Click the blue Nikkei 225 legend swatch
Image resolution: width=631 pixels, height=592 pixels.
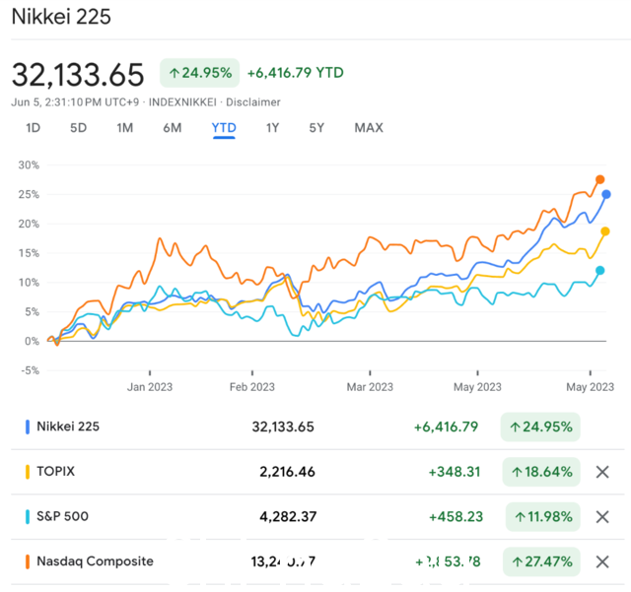pos(28,427)
